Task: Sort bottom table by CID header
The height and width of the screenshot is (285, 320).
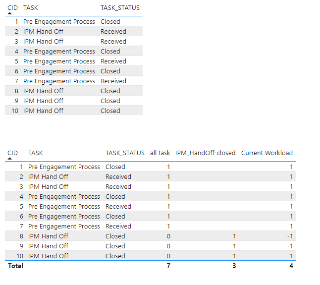Action: [x=12, y=153]
